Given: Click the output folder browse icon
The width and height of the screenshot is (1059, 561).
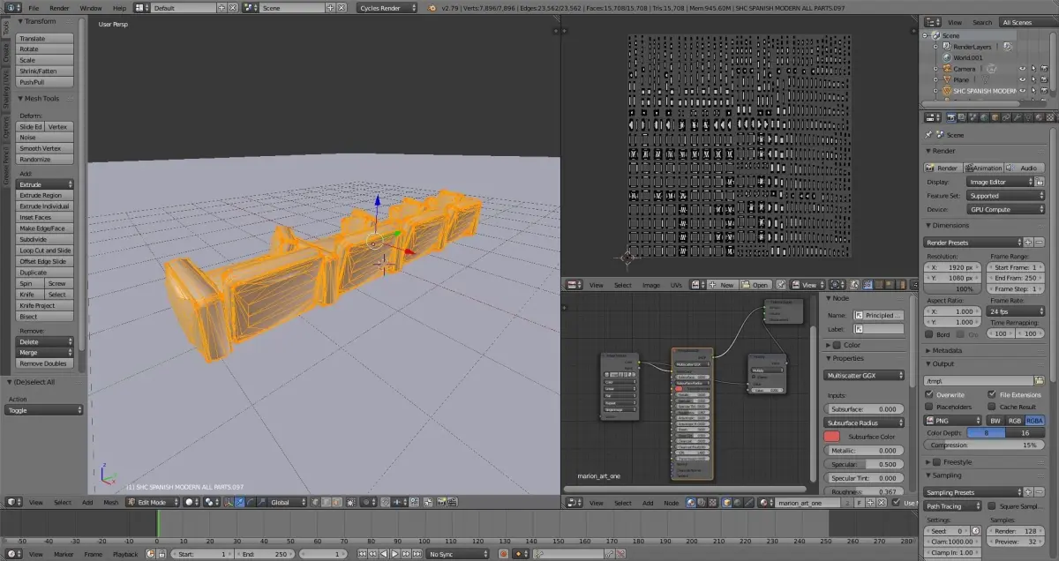Looking at the screenshot, I should tap(1040, 380).
